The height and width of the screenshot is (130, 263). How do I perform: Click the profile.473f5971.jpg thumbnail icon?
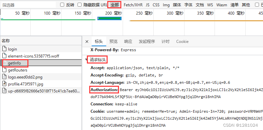[x=5, y=84]
